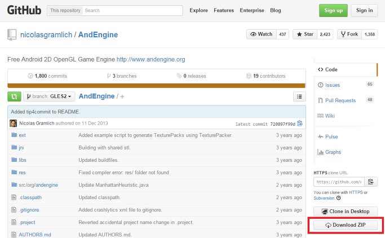Click the HTTPS clone URL field

point(339,182)
